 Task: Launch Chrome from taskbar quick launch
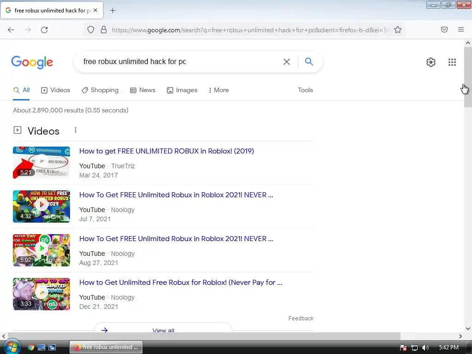31,348
